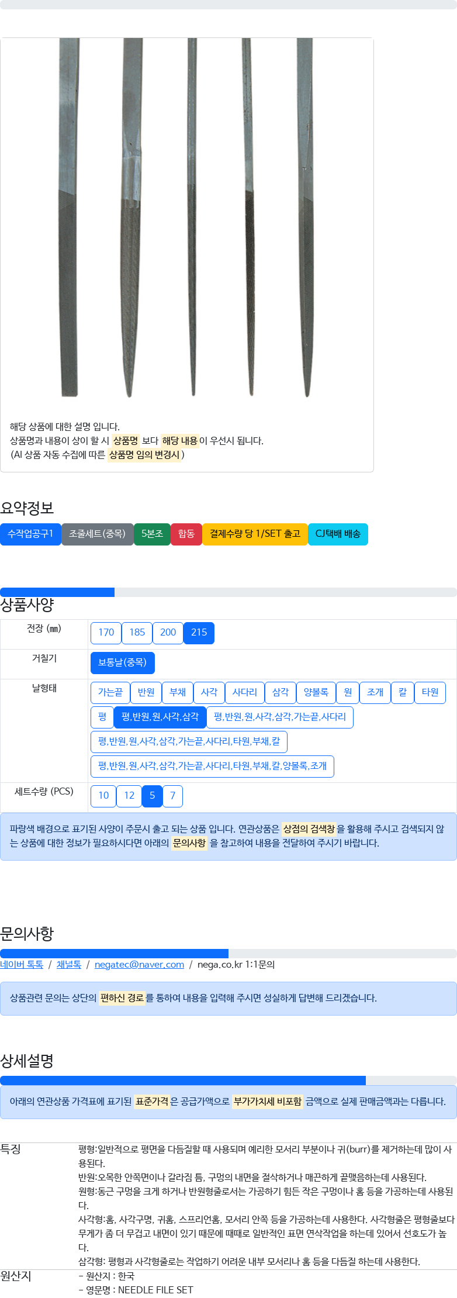Click the CJ택배 배송 tag

[x=338, y=534]
